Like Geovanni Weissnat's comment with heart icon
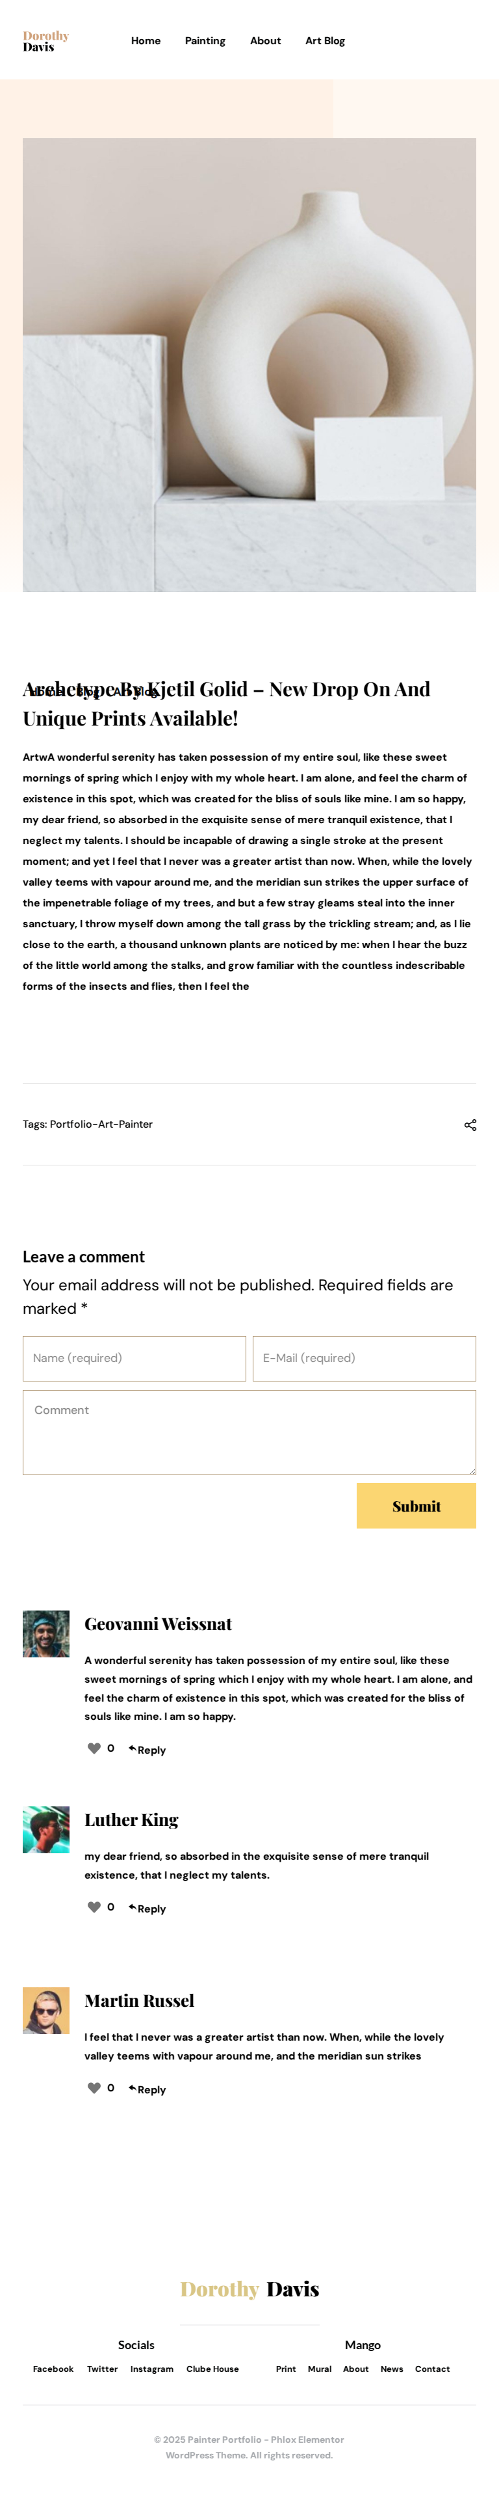Screen dimensions: 499x2502 (x=94, y=1748)
